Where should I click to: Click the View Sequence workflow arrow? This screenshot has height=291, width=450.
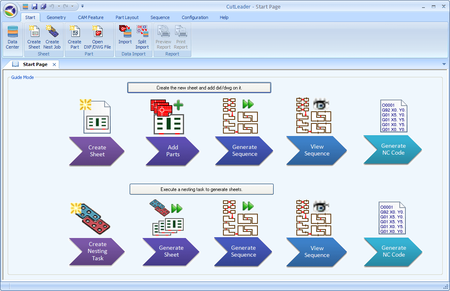(x=317, y=150)
